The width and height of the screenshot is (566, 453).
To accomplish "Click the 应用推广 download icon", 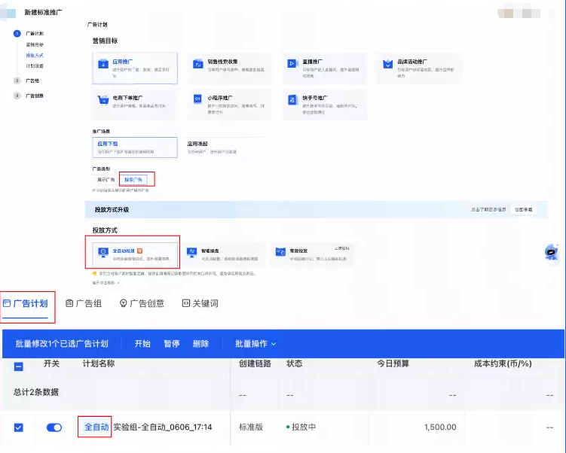I will click(x=103, y=64).
